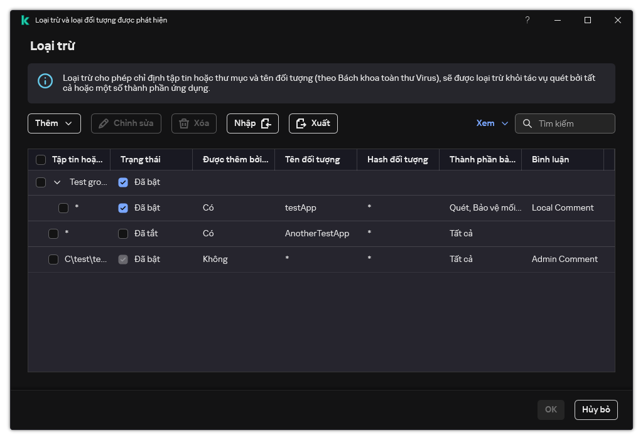Click the magnifier icon in search box
The height and width of the screenshot is (440, 643).
pos(527,123)
